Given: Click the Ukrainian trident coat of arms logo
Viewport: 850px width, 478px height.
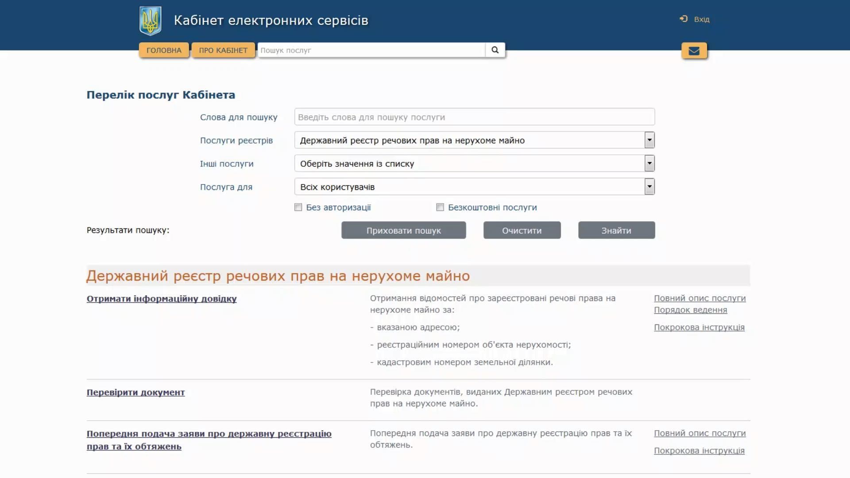Looking at the screenshot, I should [x=150, y=21].
